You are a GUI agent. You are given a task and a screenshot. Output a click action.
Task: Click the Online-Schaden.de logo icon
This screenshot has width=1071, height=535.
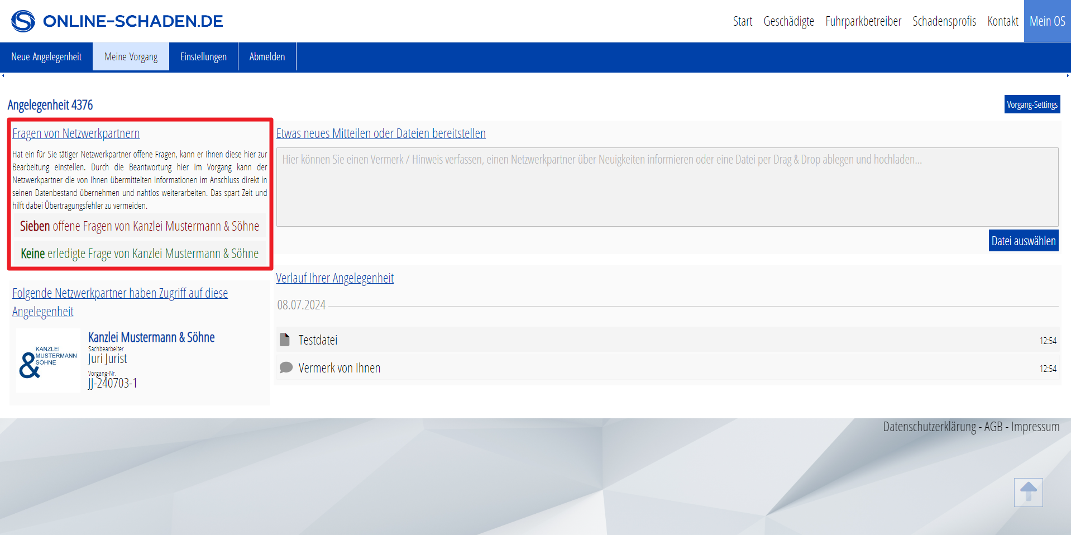coord(23,21)
